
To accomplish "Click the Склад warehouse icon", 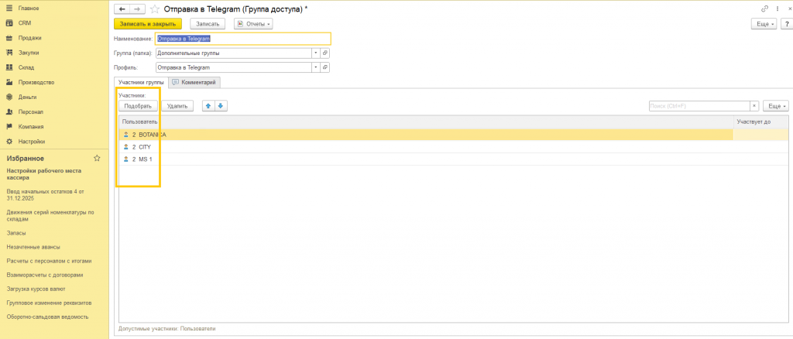I will click(x=9, y=67).
